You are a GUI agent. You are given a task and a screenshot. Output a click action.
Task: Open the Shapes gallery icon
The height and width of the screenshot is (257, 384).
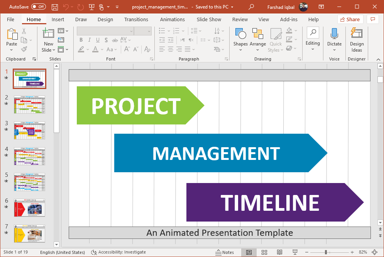click(240, 37)
